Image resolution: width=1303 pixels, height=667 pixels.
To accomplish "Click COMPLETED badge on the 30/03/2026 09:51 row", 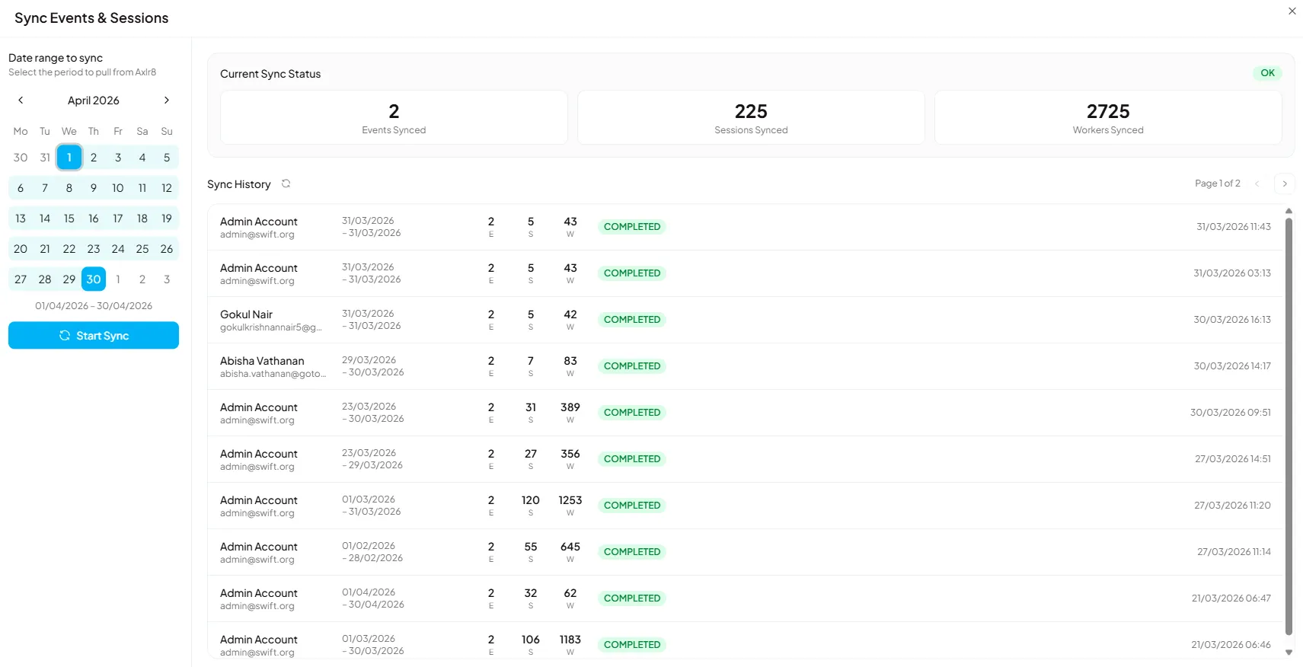I will (x=632, y=413).
